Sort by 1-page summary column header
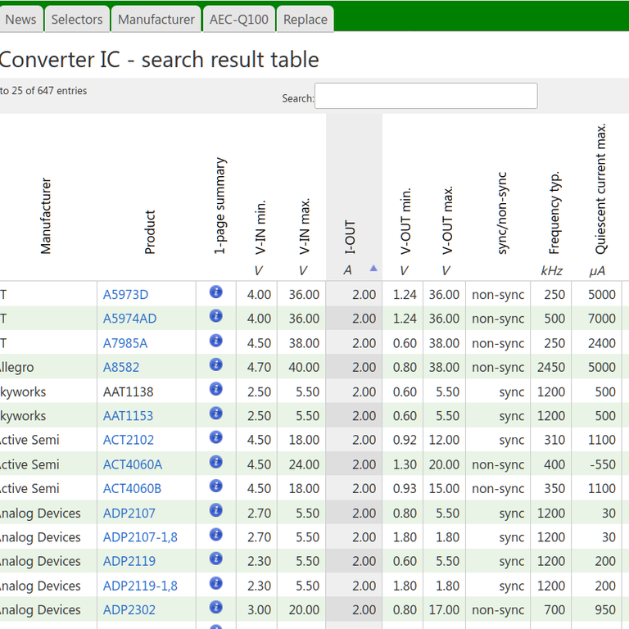 (219, 206)
